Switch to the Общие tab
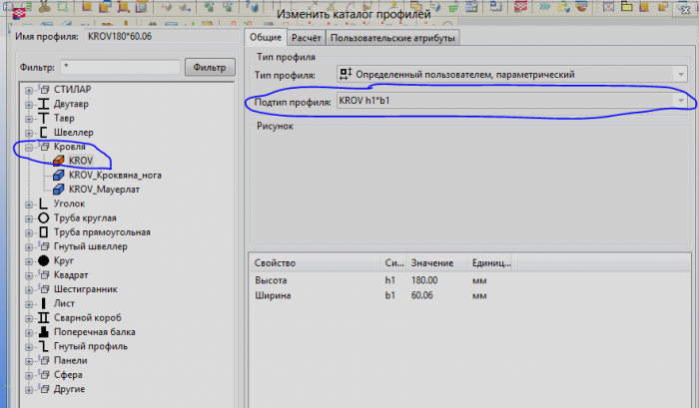Image resolution: width=699 pixels, height=408 pixels. (266, 38)
